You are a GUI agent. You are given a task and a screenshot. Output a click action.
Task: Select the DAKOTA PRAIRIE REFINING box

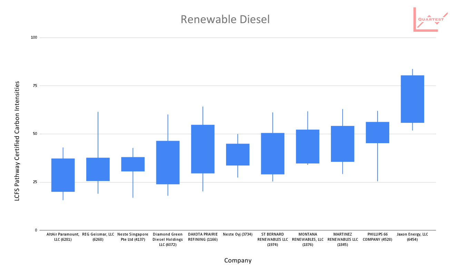(x=203, y=149)
